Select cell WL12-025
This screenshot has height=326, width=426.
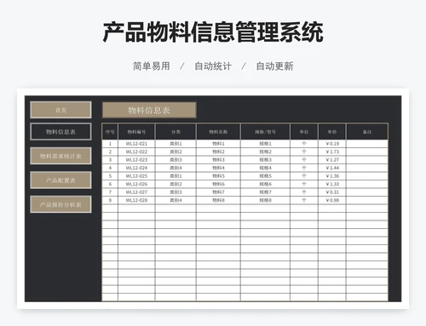point(136,176)
